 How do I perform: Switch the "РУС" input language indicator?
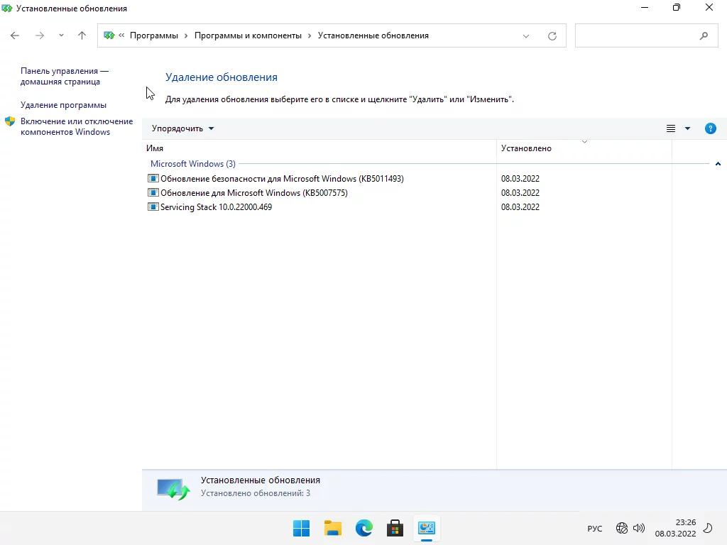[x=595, y=528]
